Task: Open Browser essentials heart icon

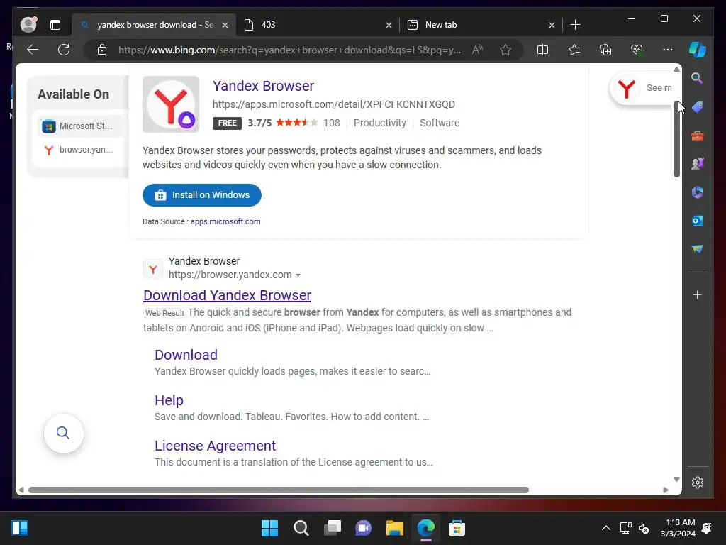Action: coord(637,50)
